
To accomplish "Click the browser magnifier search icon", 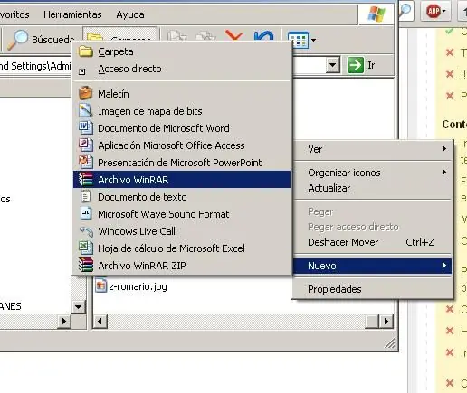I will point(405,12).
